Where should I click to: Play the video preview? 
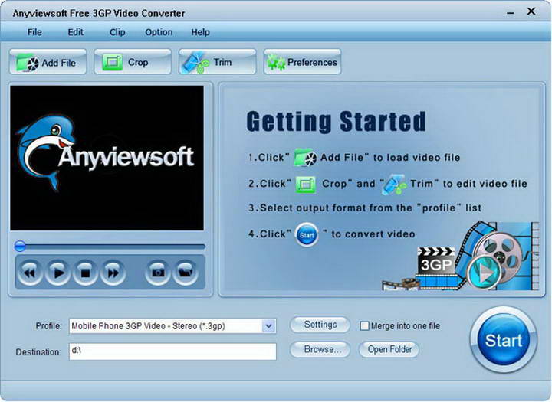(x=58, y=273)
